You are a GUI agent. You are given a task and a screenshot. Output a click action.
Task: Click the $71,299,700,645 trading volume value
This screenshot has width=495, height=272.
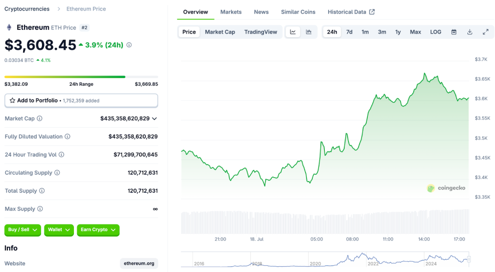click(135, 155)
